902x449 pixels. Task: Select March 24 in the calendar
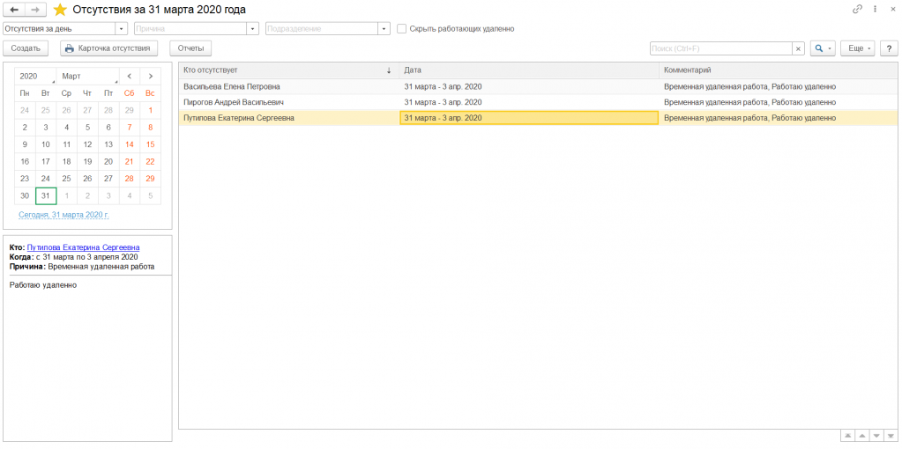[x=45, y=178]
